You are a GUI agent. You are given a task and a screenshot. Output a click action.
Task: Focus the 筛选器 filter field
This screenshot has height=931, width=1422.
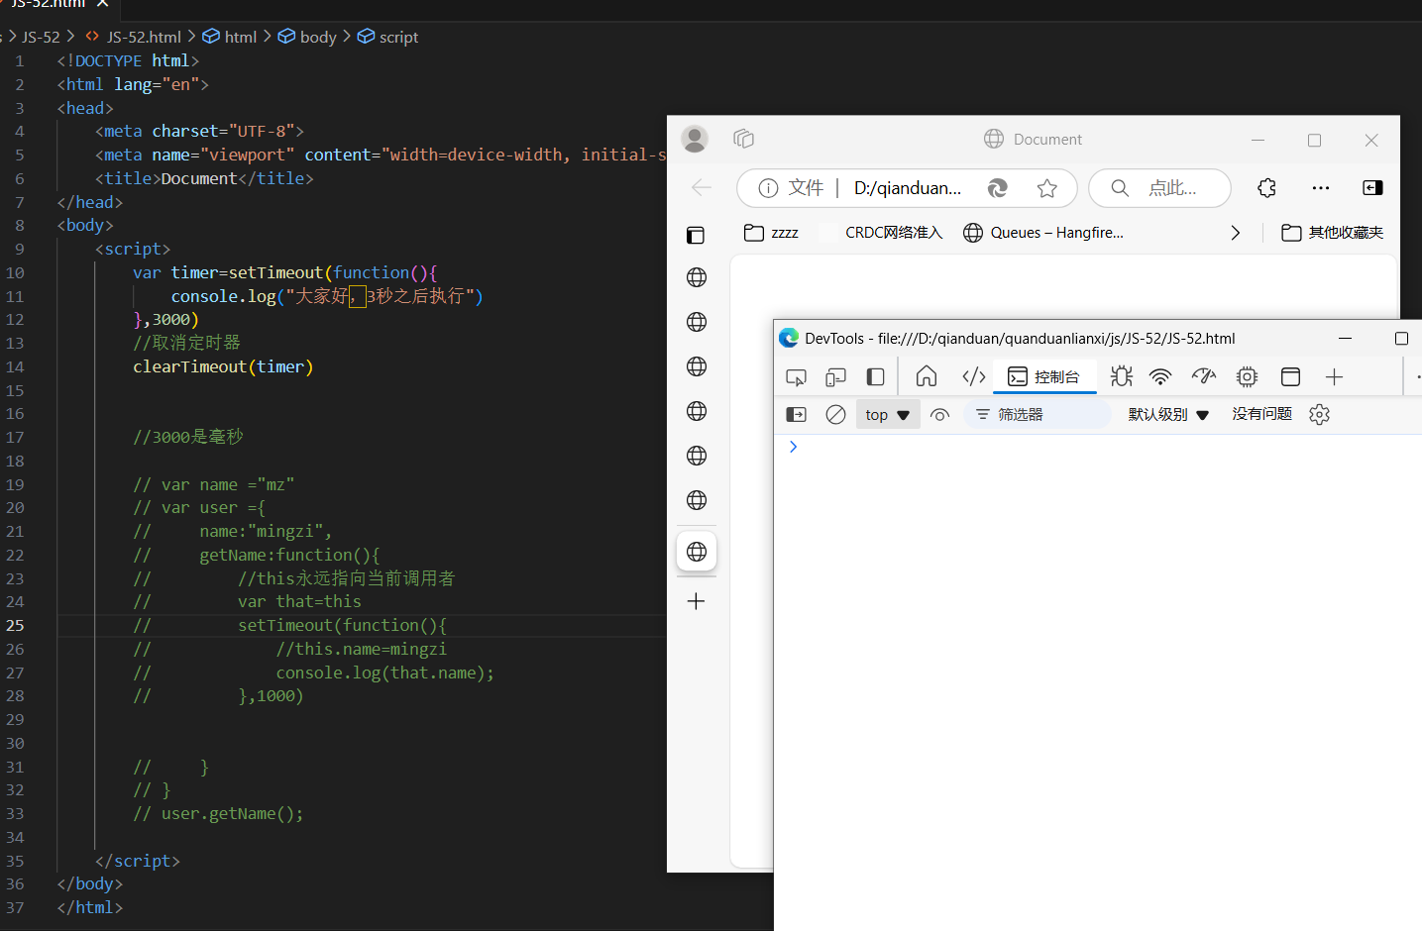pos(1037,415)
